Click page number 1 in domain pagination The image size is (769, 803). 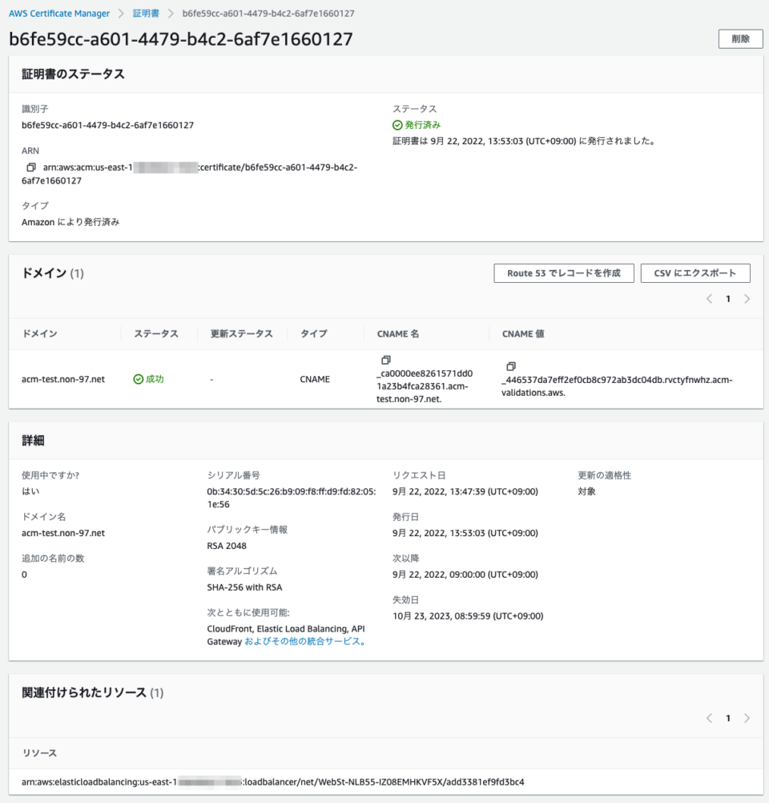(727, 297)
